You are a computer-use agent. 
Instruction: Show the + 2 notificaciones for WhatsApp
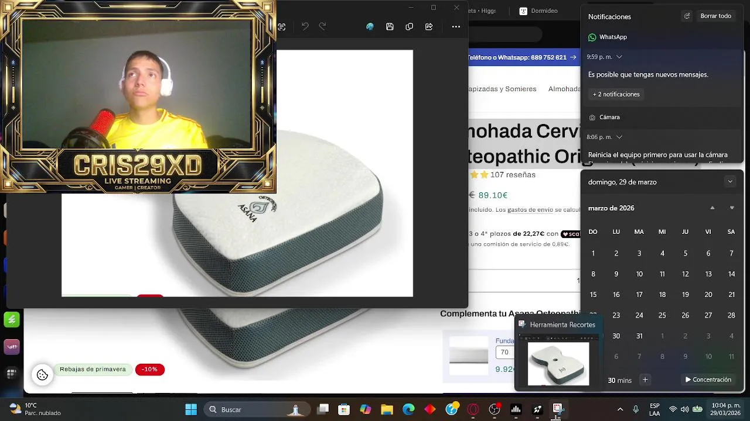point(616,94)
